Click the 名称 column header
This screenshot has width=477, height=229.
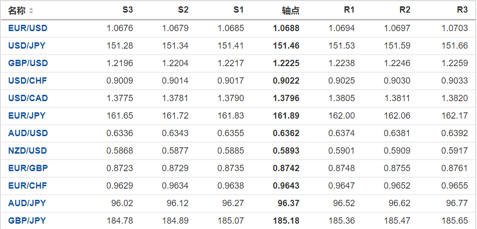17,10
